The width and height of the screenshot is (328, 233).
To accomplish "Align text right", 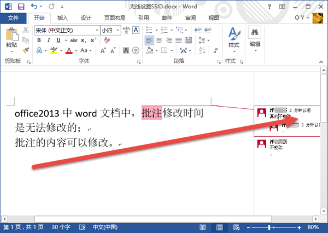I will click(169, 40).
